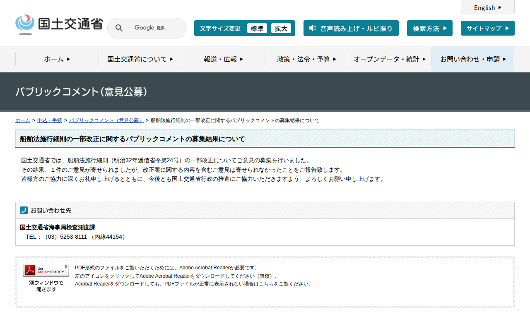Click the phone icon beside お問い合わせ先
Image resolution: width=530 pixels, height=331 pixels.
coord(24,210)
